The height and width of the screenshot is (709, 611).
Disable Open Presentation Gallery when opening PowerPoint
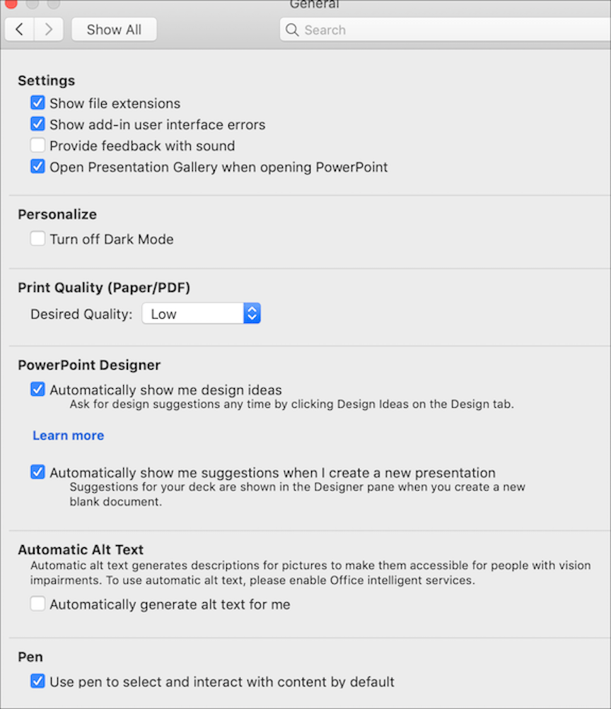click(37, 167)
